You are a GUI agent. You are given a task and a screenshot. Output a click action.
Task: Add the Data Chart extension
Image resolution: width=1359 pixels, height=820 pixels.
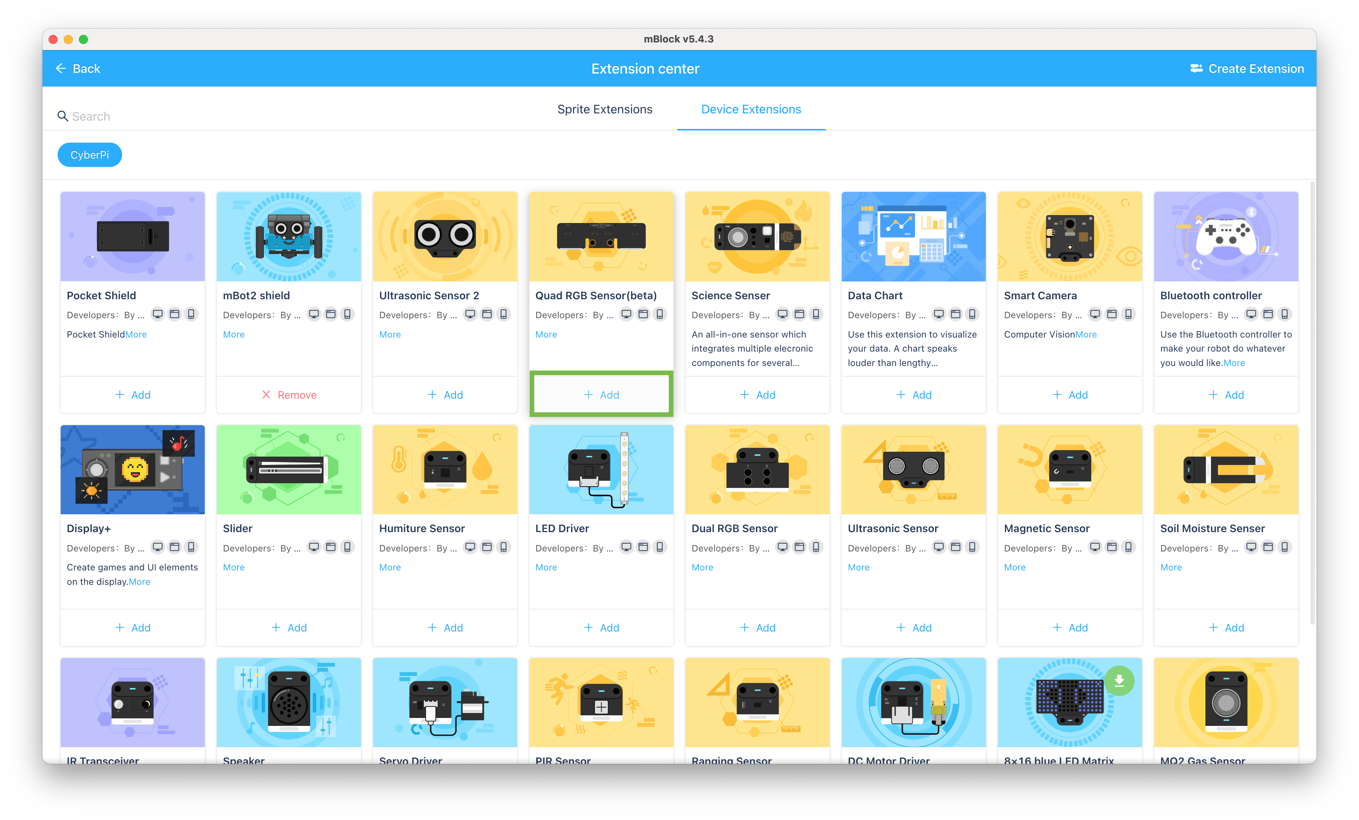pos(913,394)
